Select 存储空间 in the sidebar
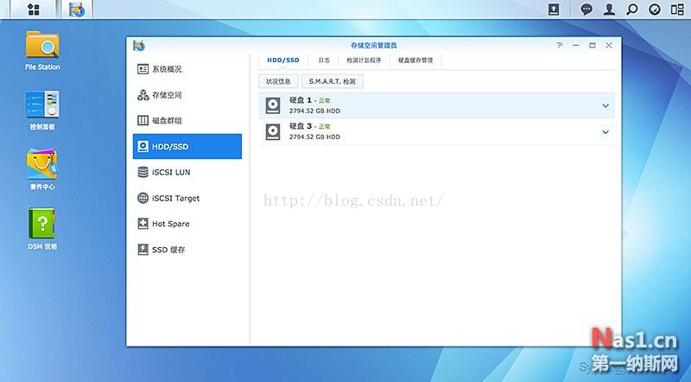 (167, 95)
